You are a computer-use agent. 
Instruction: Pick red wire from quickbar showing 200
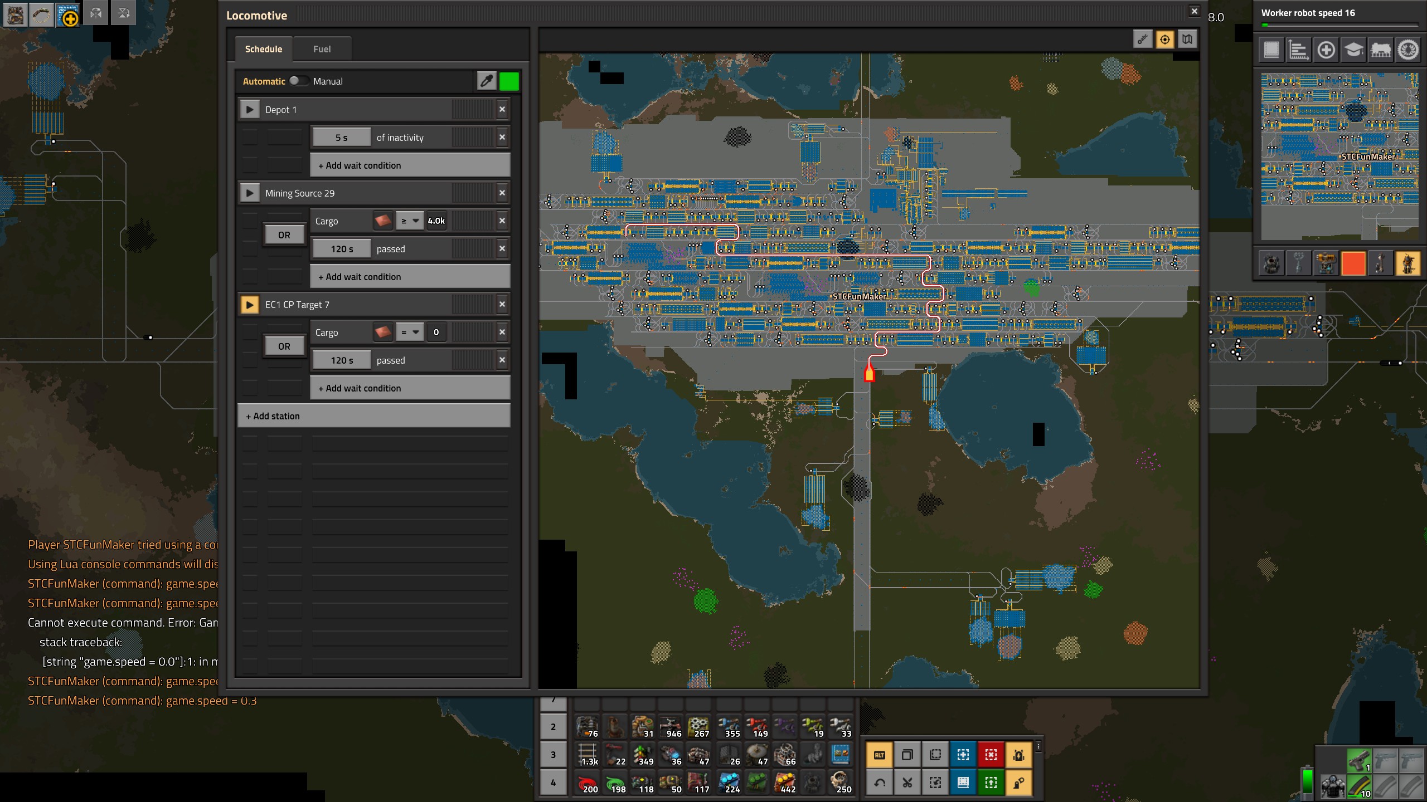[588, 783]
